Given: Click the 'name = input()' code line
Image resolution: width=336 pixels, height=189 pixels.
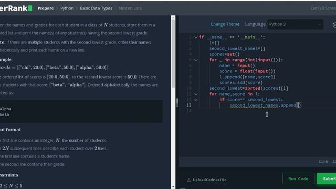Looking at the screenshot, I should coord(237,66).
